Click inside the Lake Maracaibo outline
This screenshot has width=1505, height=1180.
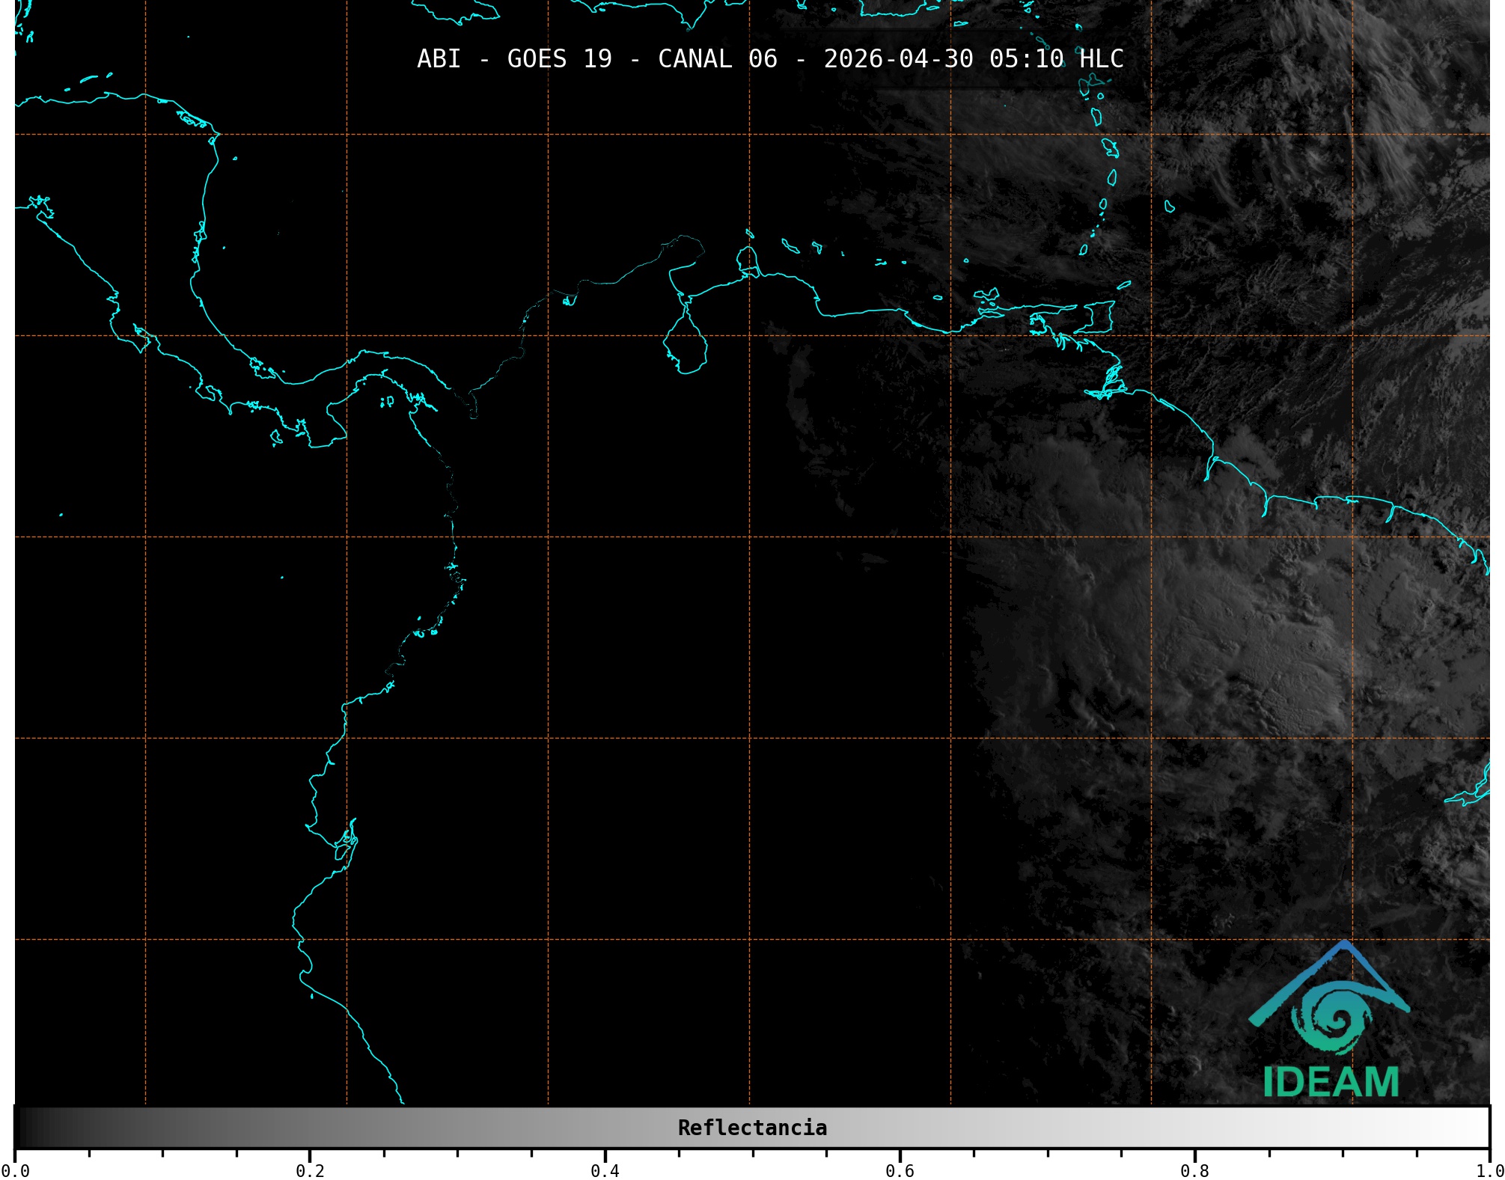[685, 349]
